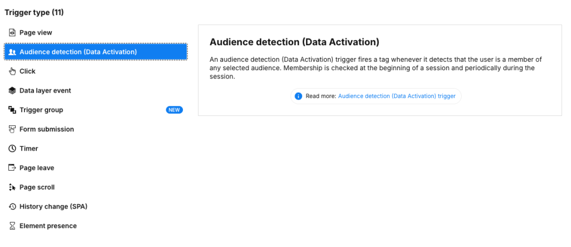571x247 pixels.
Task: Click the Trigger group icon
Action: point(12,110)
